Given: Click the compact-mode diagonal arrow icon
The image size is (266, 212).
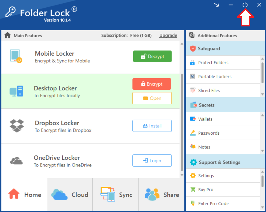Looking at the screenshot, I should (x=217, y=5).
